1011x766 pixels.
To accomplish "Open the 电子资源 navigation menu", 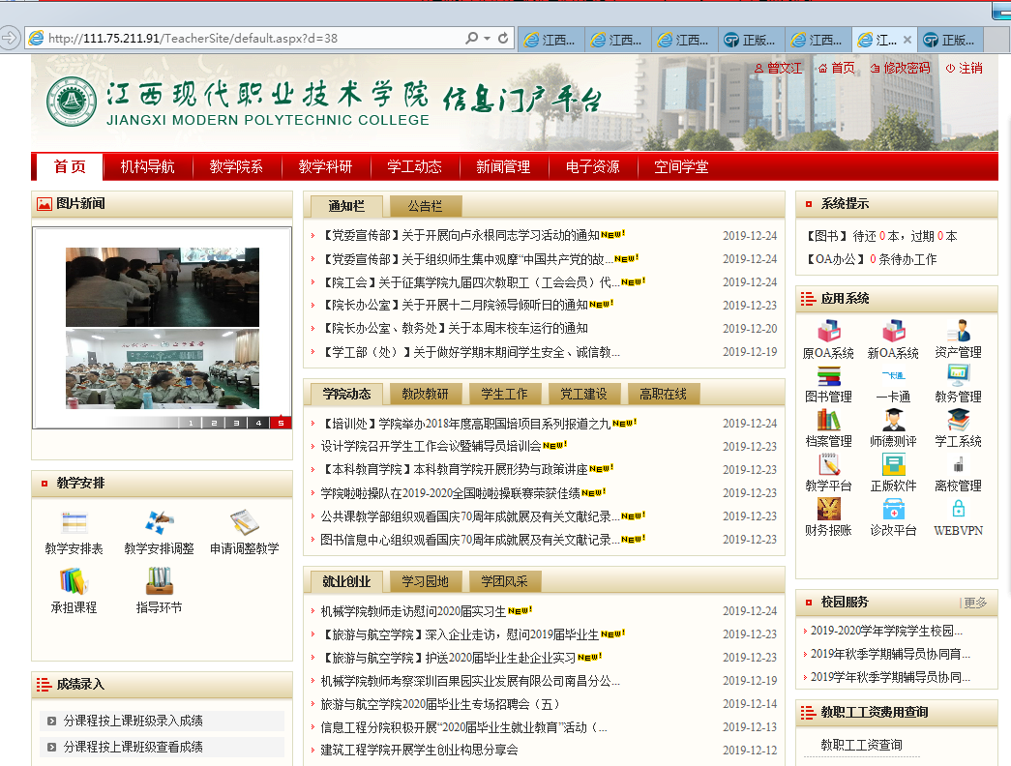I will click(592, 166).
